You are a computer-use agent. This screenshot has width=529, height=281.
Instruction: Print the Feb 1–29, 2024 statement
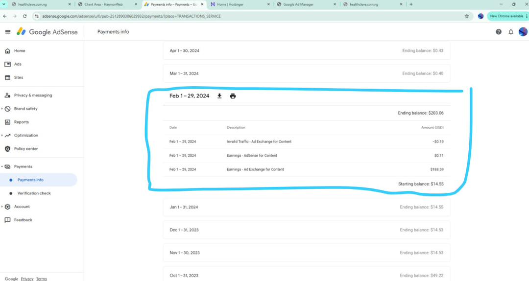click(233, 96)
